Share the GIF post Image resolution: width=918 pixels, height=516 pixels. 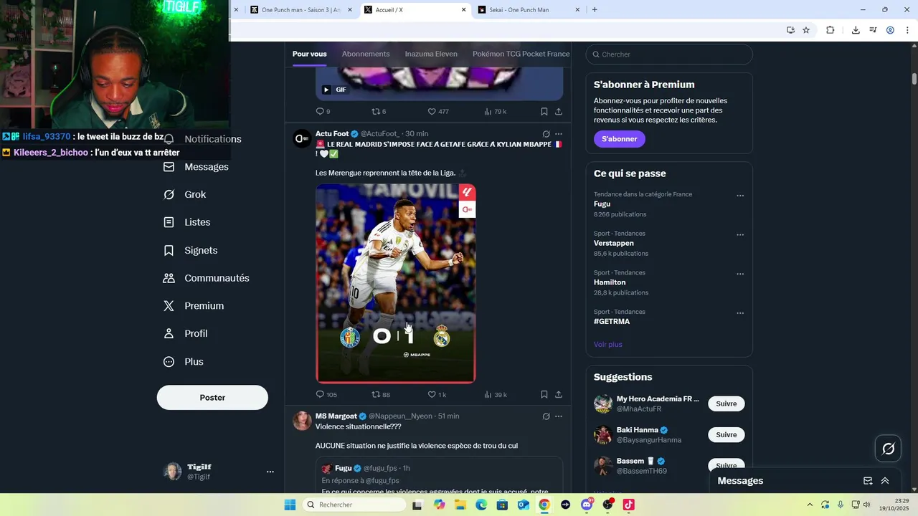(x=559, y=111)
